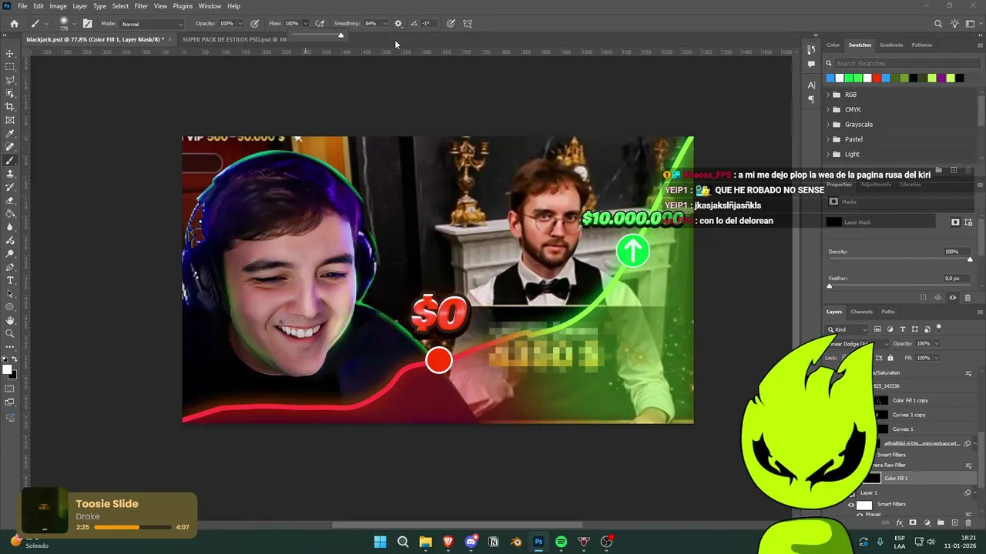Click the red swatch color

877,78
